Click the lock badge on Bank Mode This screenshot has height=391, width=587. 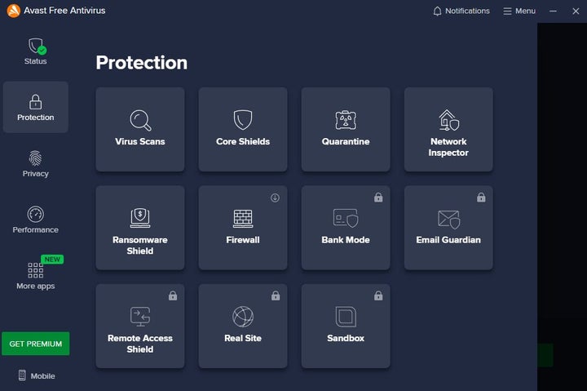(x=377, y=198)
